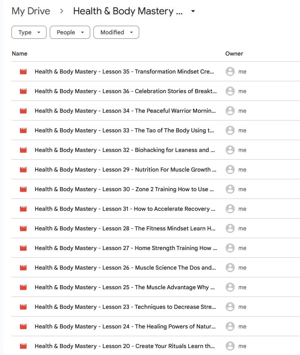300x355 pixels.
Task: Open the People filter dropdown
Action: pos(70,32)
